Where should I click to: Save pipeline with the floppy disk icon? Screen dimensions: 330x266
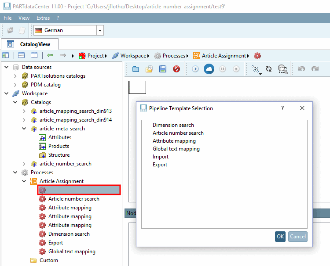pos(163,69)
